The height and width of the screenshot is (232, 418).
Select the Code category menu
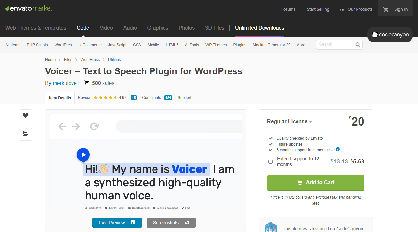83,28
